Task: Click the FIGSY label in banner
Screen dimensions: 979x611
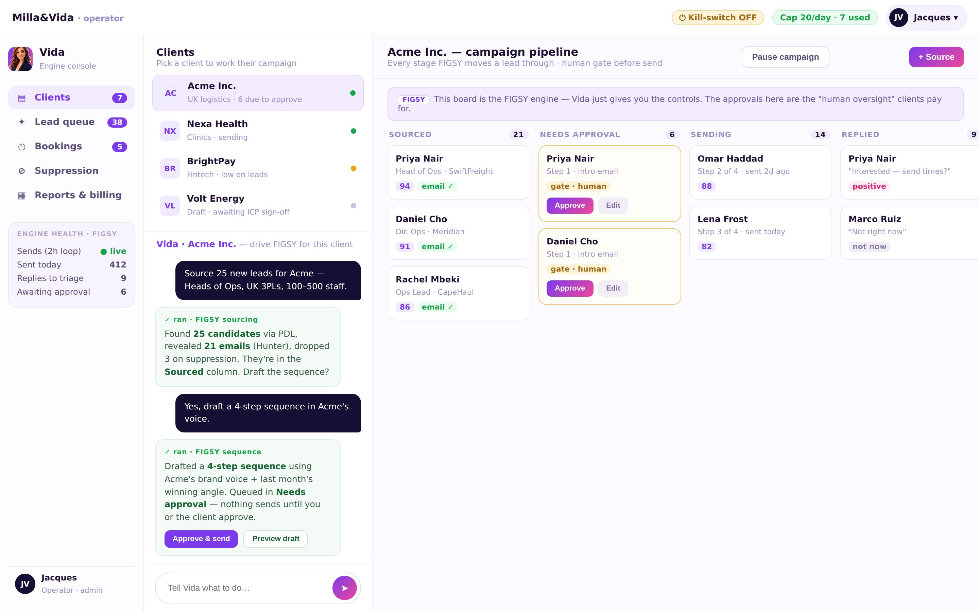Action: [x=413, y=99]
